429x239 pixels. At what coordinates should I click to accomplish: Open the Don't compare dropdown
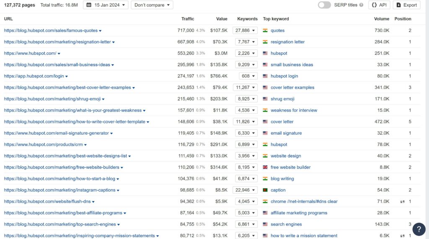coord(152,5)
